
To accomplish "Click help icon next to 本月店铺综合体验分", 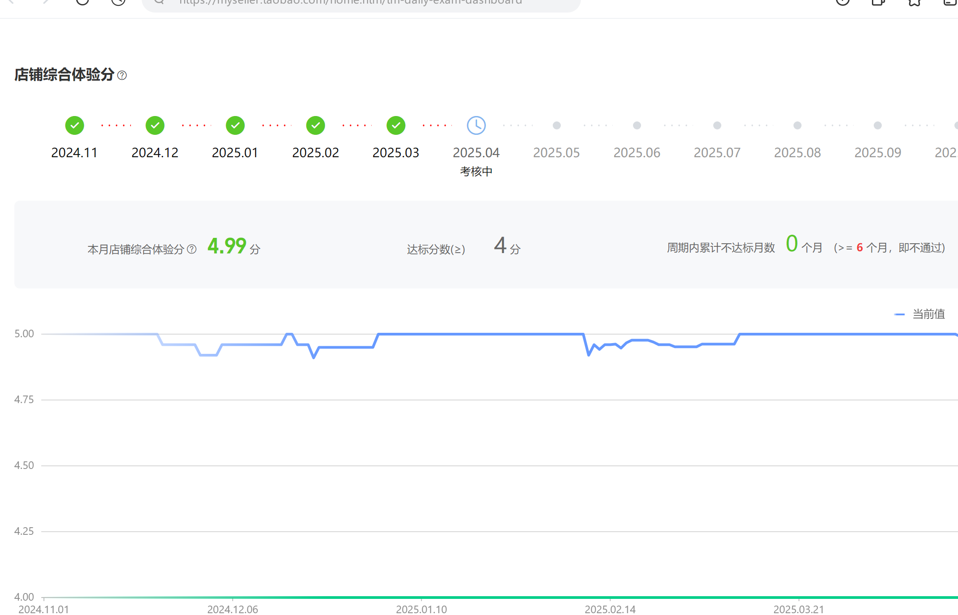I will [x=191, y=249].
